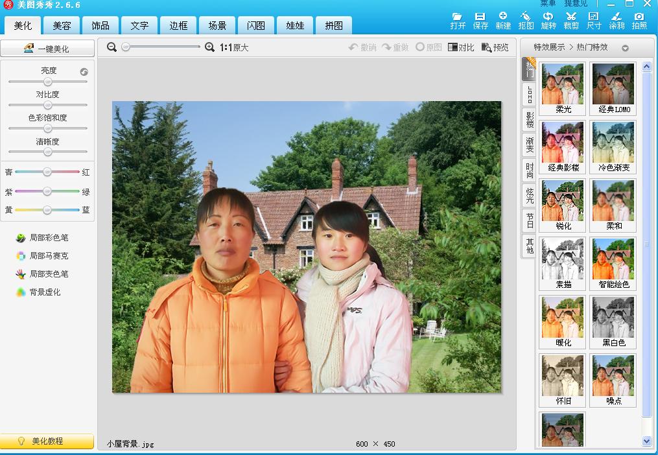
Task: Click the 一键美化 one-click beautify button
Action: (x=47, y=49)
